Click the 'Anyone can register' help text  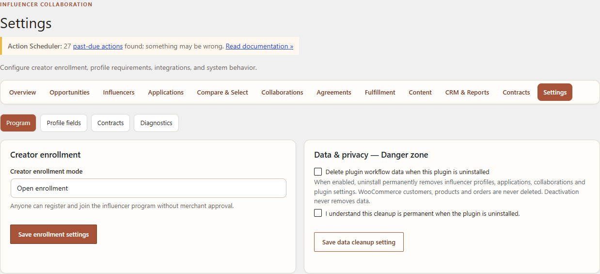[122, 206]
